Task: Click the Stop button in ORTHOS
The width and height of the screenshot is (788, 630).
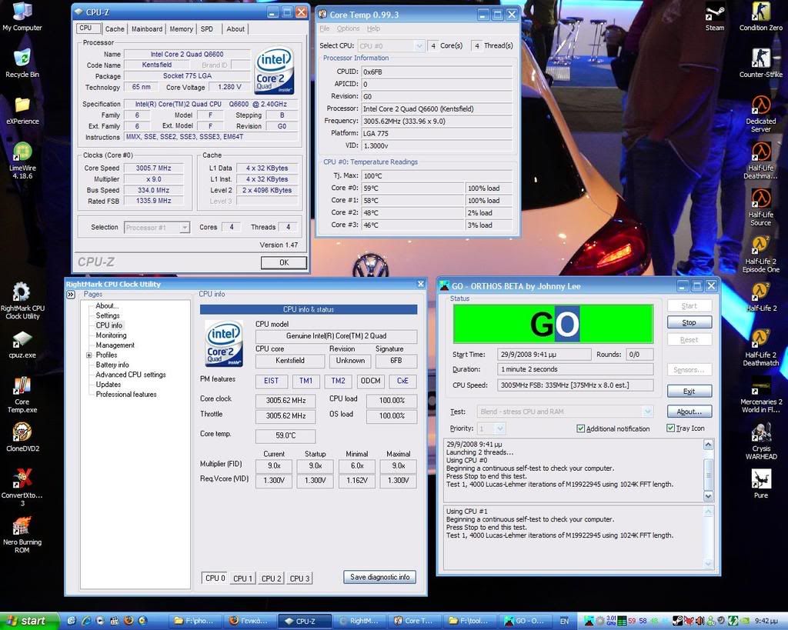Action: coord(689,323)
